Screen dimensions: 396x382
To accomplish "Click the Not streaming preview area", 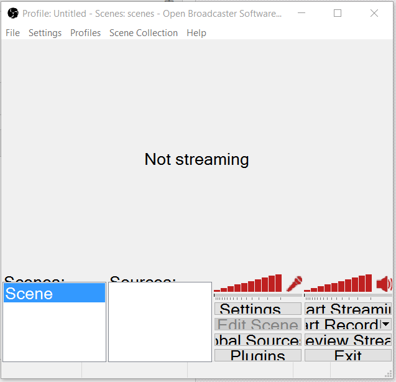I will pos(196,159).
